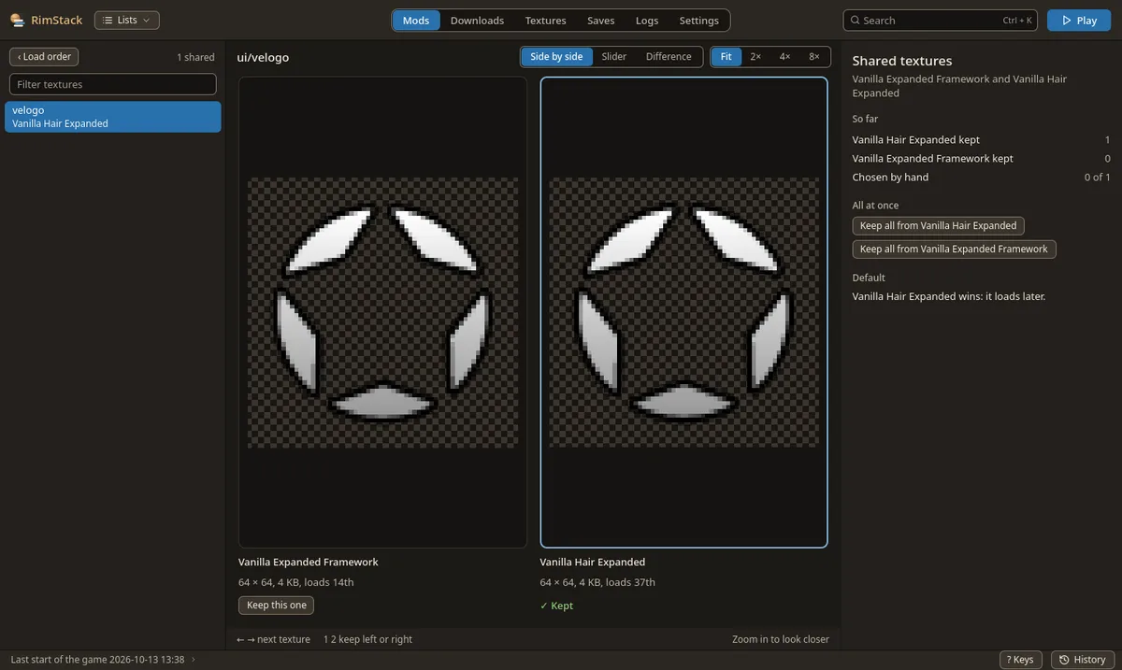Click Keep all from Vanilla Hair Expanded

pyautogui.click(x=938, y=225)
